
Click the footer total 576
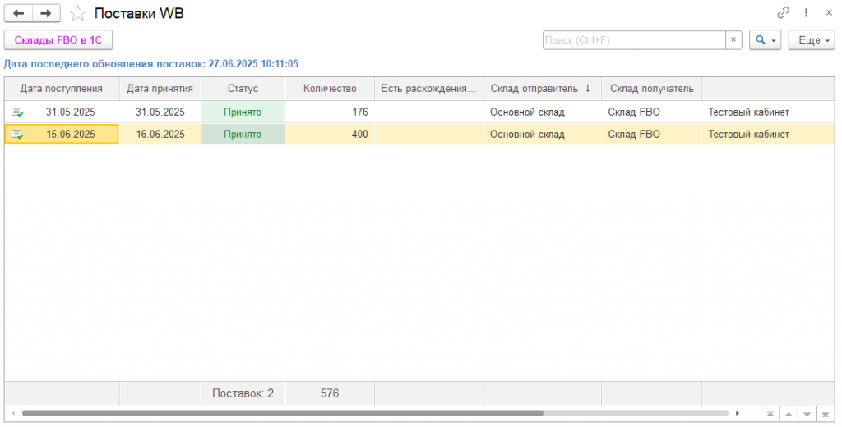(330, 393)
